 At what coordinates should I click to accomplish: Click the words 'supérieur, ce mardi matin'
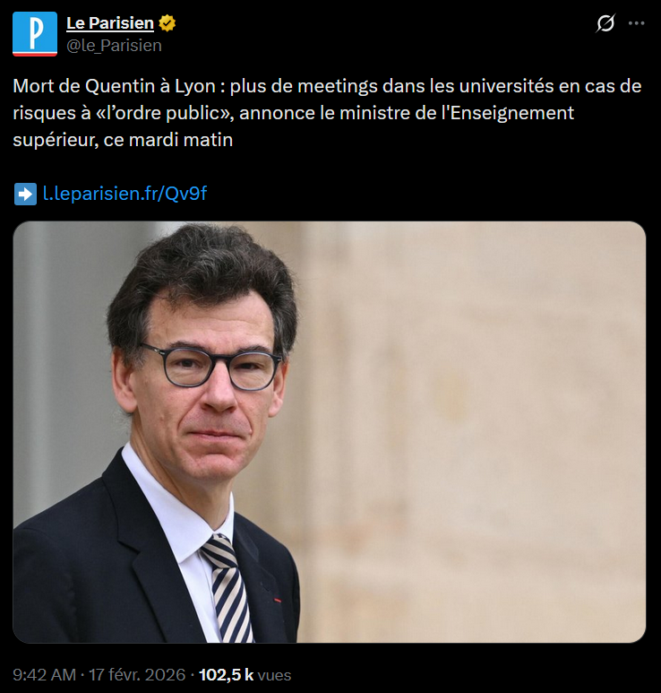[123, 140]
